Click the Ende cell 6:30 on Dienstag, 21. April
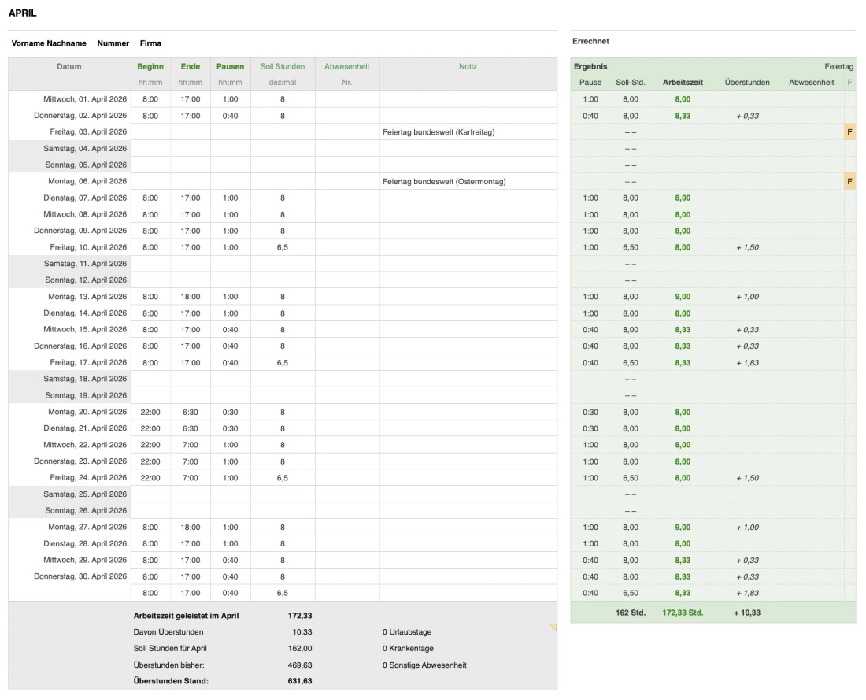Image resolution: width=866 pixels, height=700 pixels. pyautogui.click(x=190, y=428)
